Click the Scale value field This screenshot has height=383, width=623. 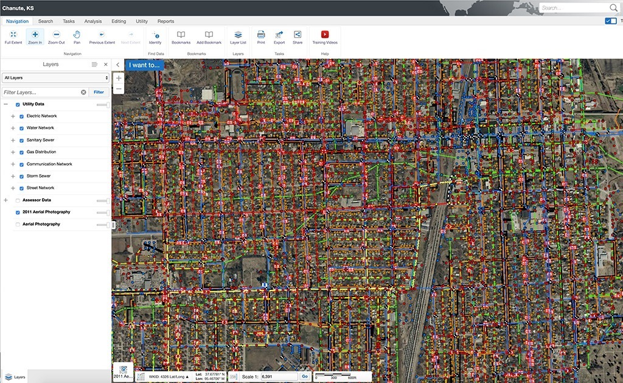279,376
